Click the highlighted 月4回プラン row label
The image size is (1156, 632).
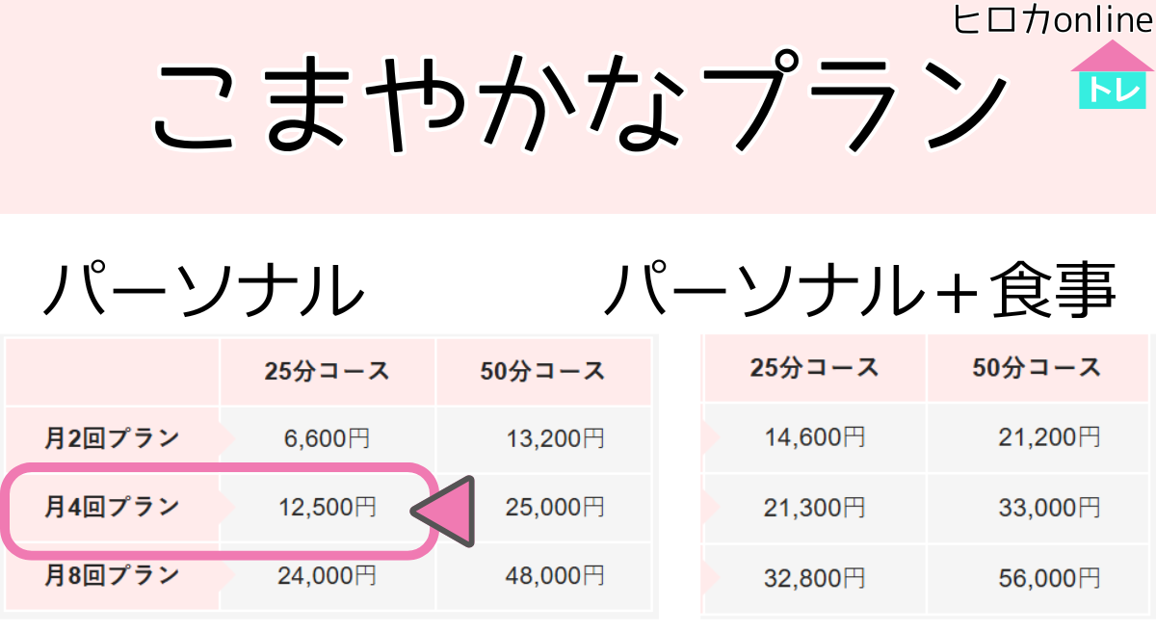[112, 507]
